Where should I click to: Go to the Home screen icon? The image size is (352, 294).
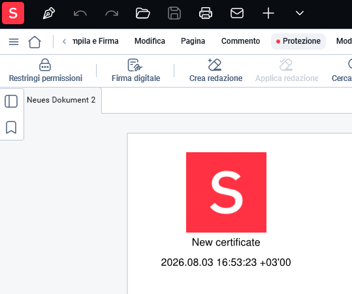[x=35, y=42]
